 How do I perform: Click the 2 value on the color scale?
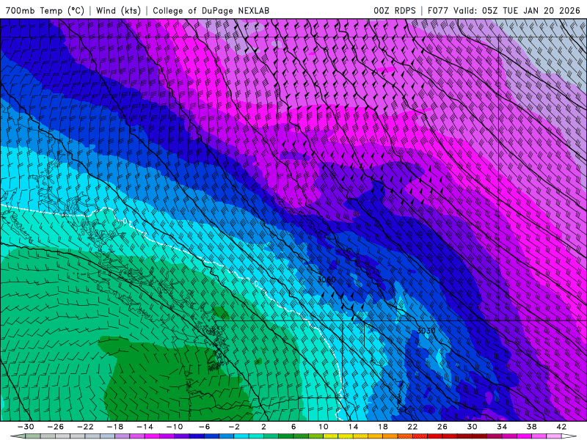pyautogui.click(x=264, y=427)
